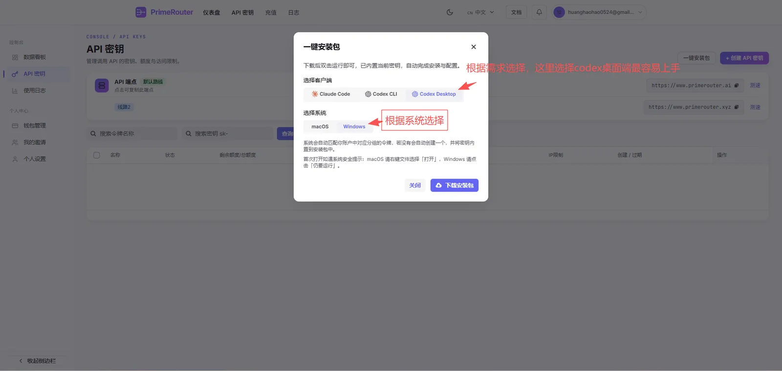The height and width of the screenshot is (371, 782).
Task: Open the 我的邀请 sidebar item
Action: click(x=35, y=142)
